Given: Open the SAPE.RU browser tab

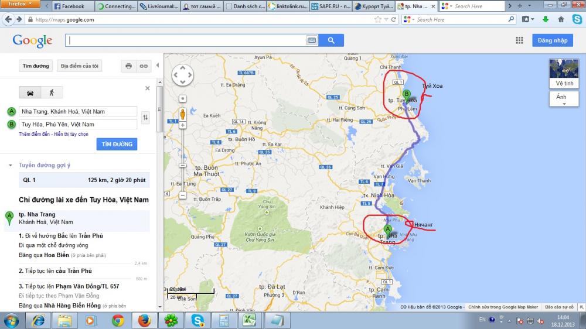Looking at the screenshot, I should [x=334, y=6].
